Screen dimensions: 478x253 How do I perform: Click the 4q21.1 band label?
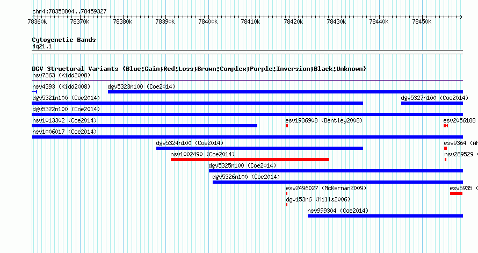click(42, 46)
